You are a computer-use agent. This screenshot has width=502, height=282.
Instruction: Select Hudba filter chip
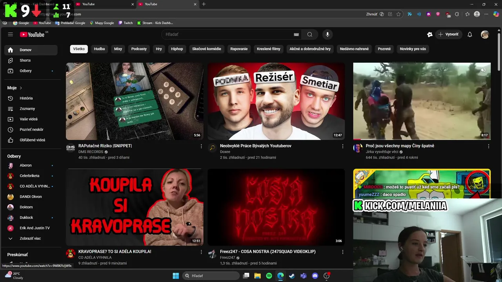point(99,49)
